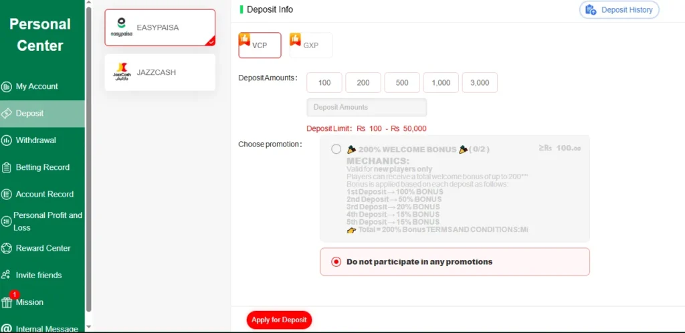Image resolution: width=685 pixels, height=333 pixels.
Task: Click the Betting Record clipboard icon
Action: (7, 167)
